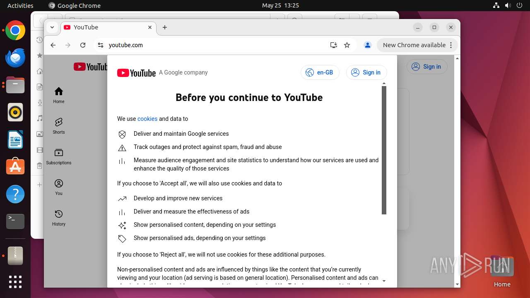
Task: Launch Thunderbird mail from the dock
Action: [x=15, y=58]
